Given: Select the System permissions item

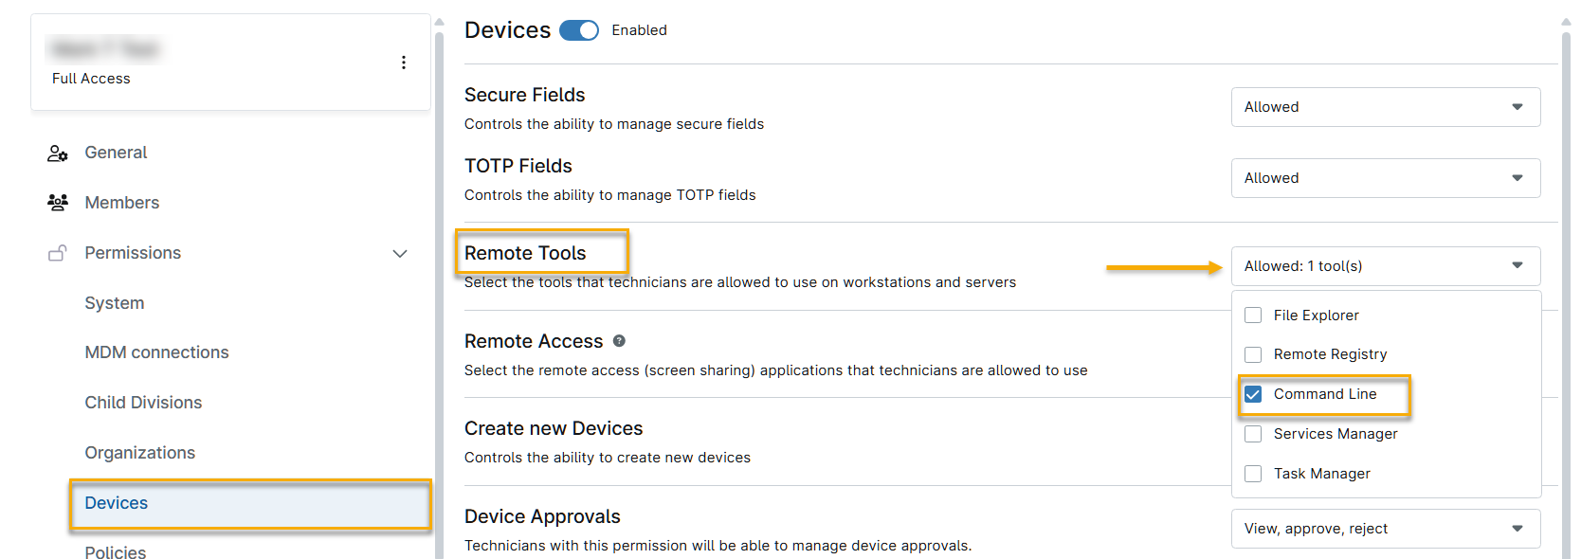Looking at the screenshot, I should click(x=115, y=303).
